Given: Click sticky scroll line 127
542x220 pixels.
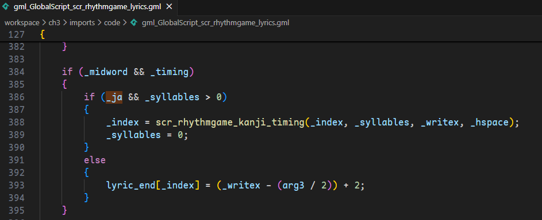Looking at the screenshot, I should (271, 34).
